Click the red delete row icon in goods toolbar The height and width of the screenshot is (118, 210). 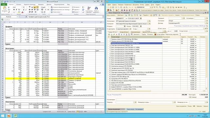click(116, 34)
